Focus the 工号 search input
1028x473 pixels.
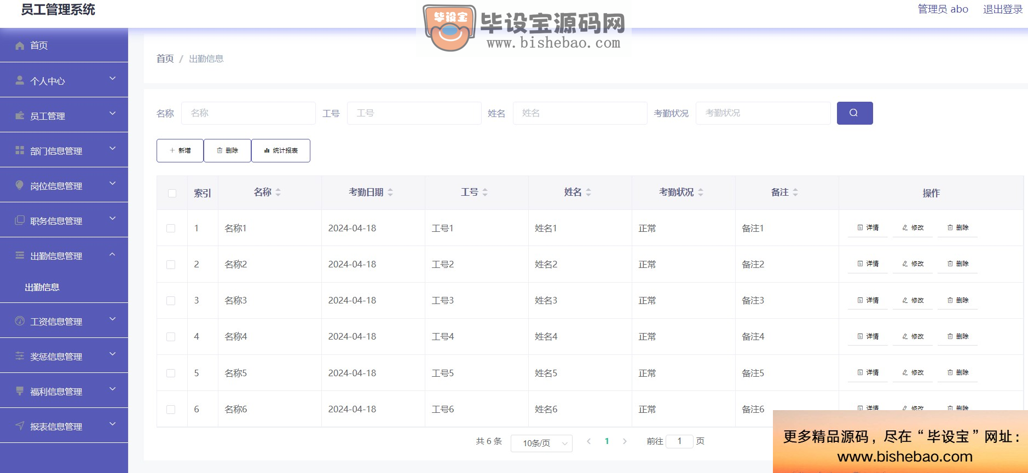414,113
